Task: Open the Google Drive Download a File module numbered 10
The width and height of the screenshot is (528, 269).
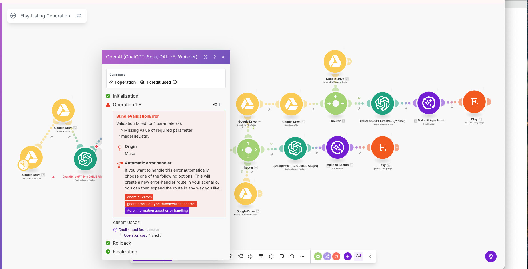Action: coord(63,110)
